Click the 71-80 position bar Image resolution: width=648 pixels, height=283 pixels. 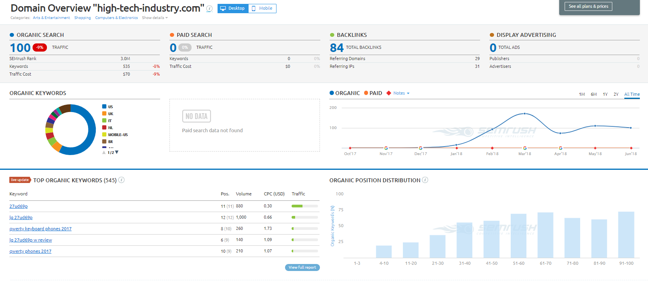pyautogui.click(x=572, y=238)
